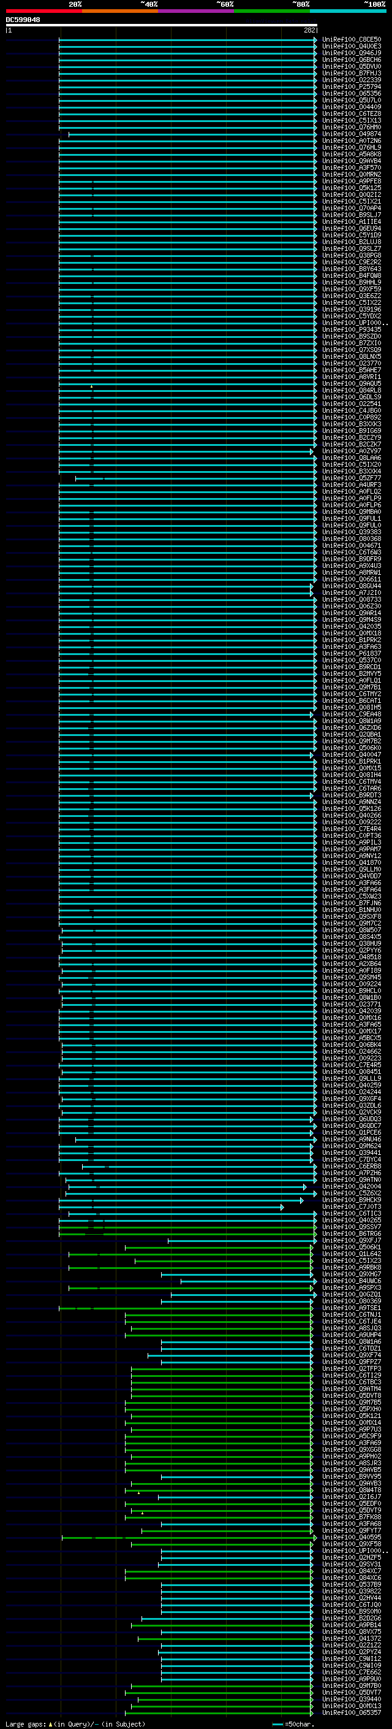Select the UniRef100_Q537B9 label
Viewport: 392px width, 1729px height.
coord(352,1585)
